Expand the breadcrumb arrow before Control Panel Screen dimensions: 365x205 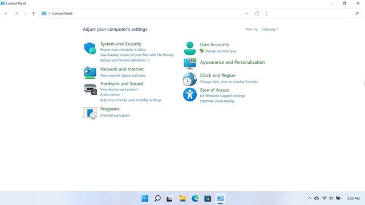tap(49, 14)
